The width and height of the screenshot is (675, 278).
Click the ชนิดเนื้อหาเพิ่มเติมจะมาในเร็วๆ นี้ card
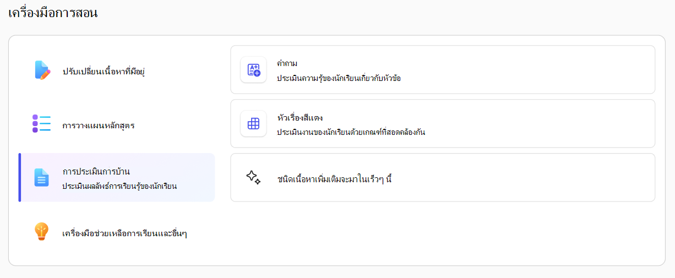tap(443, 178)
